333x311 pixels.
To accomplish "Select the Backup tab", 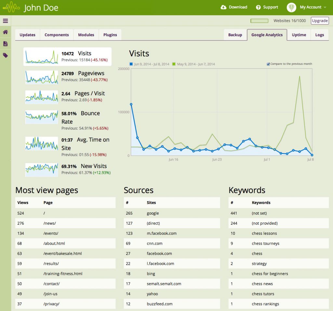I will (x=235, y=35).
